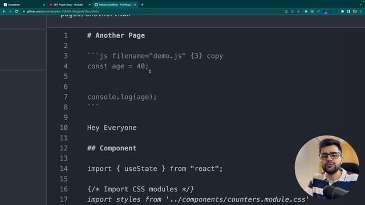This screenshot has width=365, height=205.
Task: Reload the page with the refresh icon
Action: click(17, 11)
